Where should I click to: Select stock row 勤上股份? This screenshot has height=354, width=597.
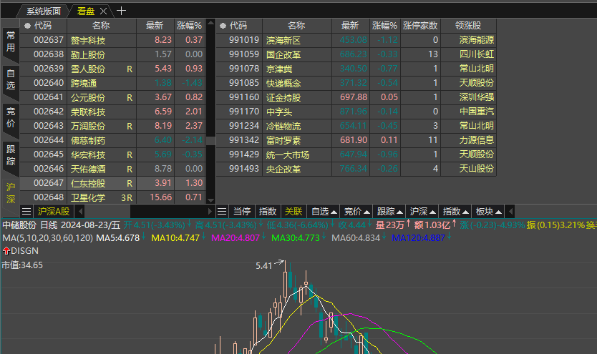(x=112, y=54)
